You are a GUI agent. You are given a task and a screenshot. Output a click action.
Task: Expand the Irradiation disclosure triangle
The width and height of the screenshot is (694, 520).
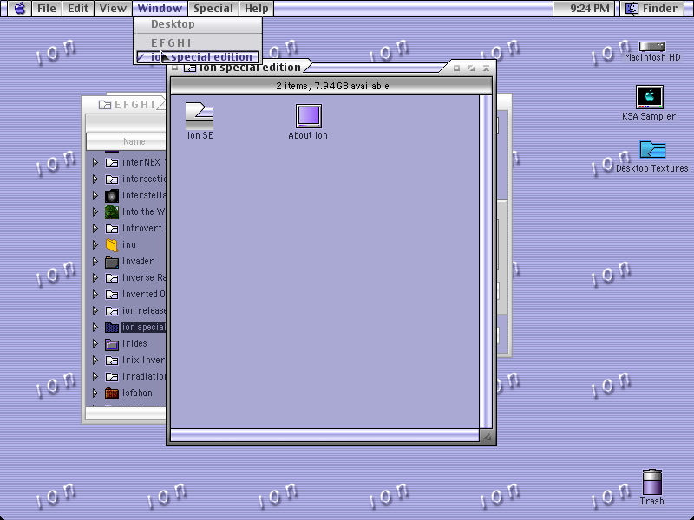click(x=95, y=377)
